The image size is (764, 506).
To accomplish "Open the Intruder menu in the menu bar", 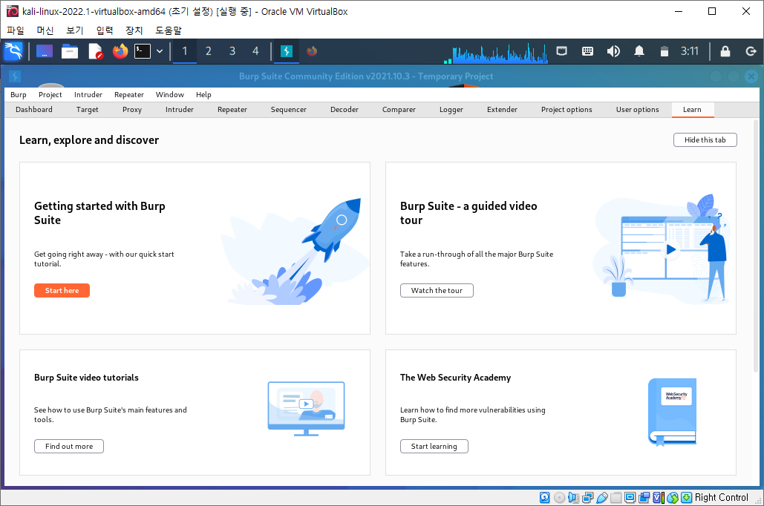I will 88,94.
